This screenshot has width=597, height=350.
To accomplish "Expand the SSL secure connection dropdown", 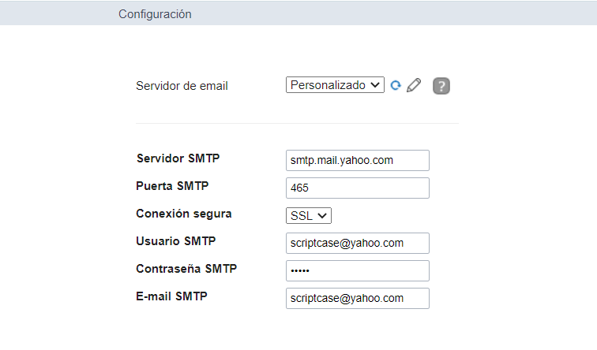I will [309, 215].
